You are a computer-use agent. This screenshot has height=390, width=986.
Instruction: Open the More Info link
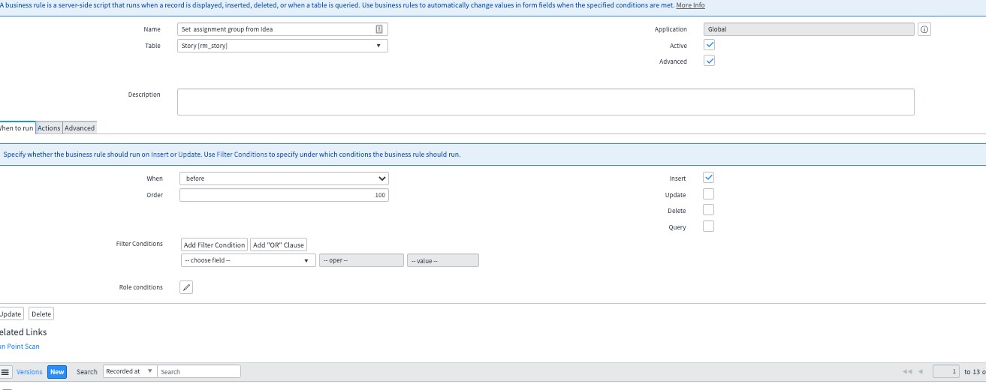690,5
